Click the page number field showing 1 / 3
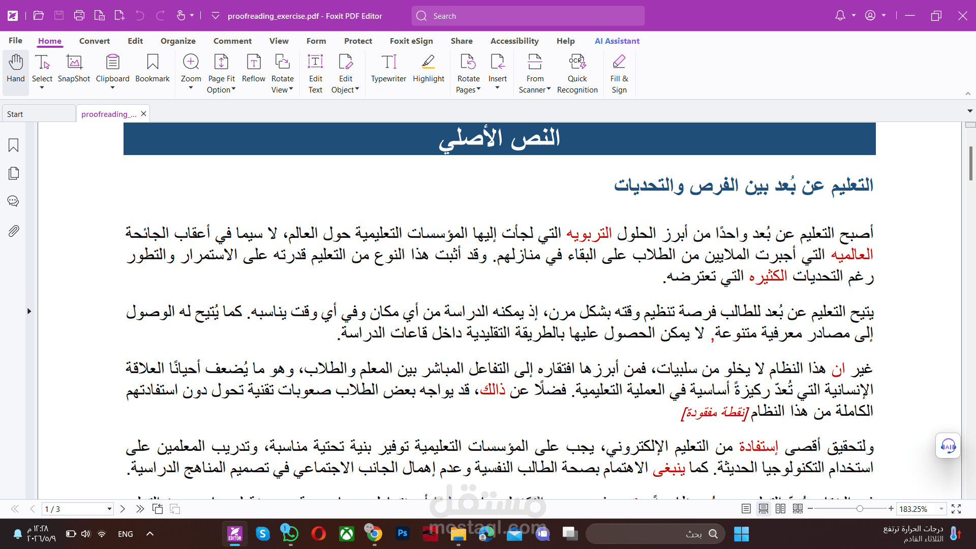Viewport: 976px width, 549px height. 77,509
